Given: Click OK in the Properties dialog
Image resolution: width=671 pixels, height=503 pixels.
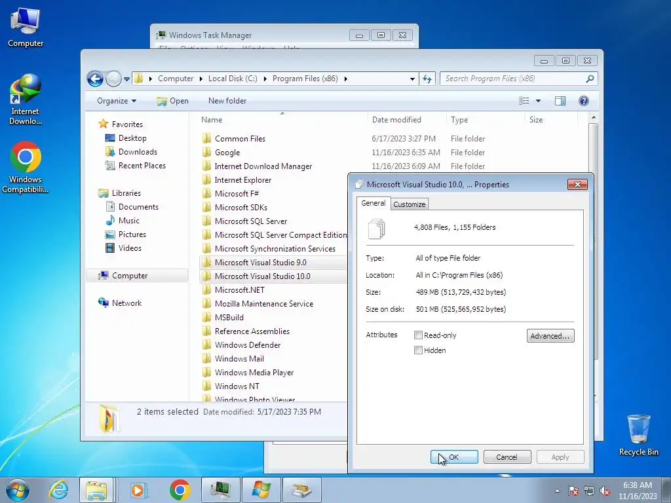Looking at the screenshot, I should [454, 456].
